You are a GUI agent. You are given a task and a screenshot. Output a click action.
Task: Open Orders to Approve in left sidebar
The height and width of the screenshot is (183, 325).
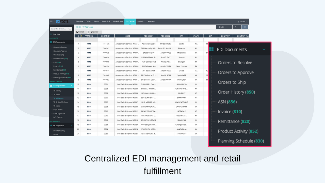pyautogui.click(x=60, y=51)
